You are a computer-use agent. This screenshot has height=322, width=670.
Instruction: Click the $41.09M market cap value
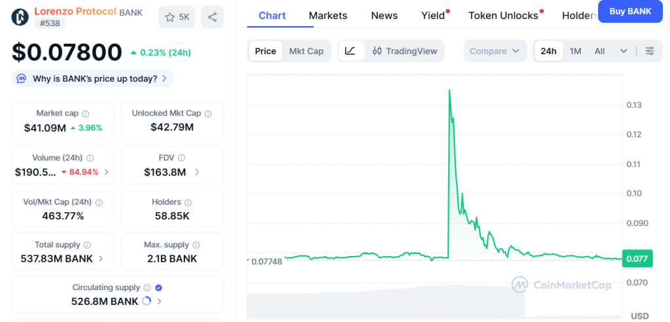click(x=45, y=127)
